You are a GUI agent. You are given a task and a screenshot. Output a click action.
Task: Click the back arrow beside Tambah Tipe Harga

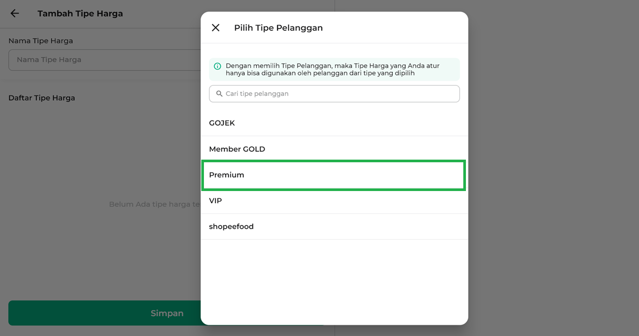[15, 14]
